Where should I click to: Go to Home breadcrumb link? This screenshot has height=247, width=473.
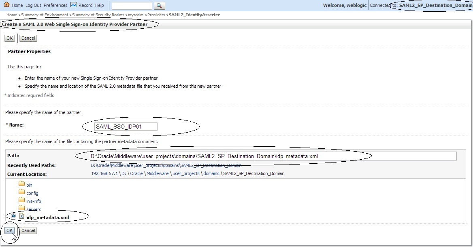[12, 15]
